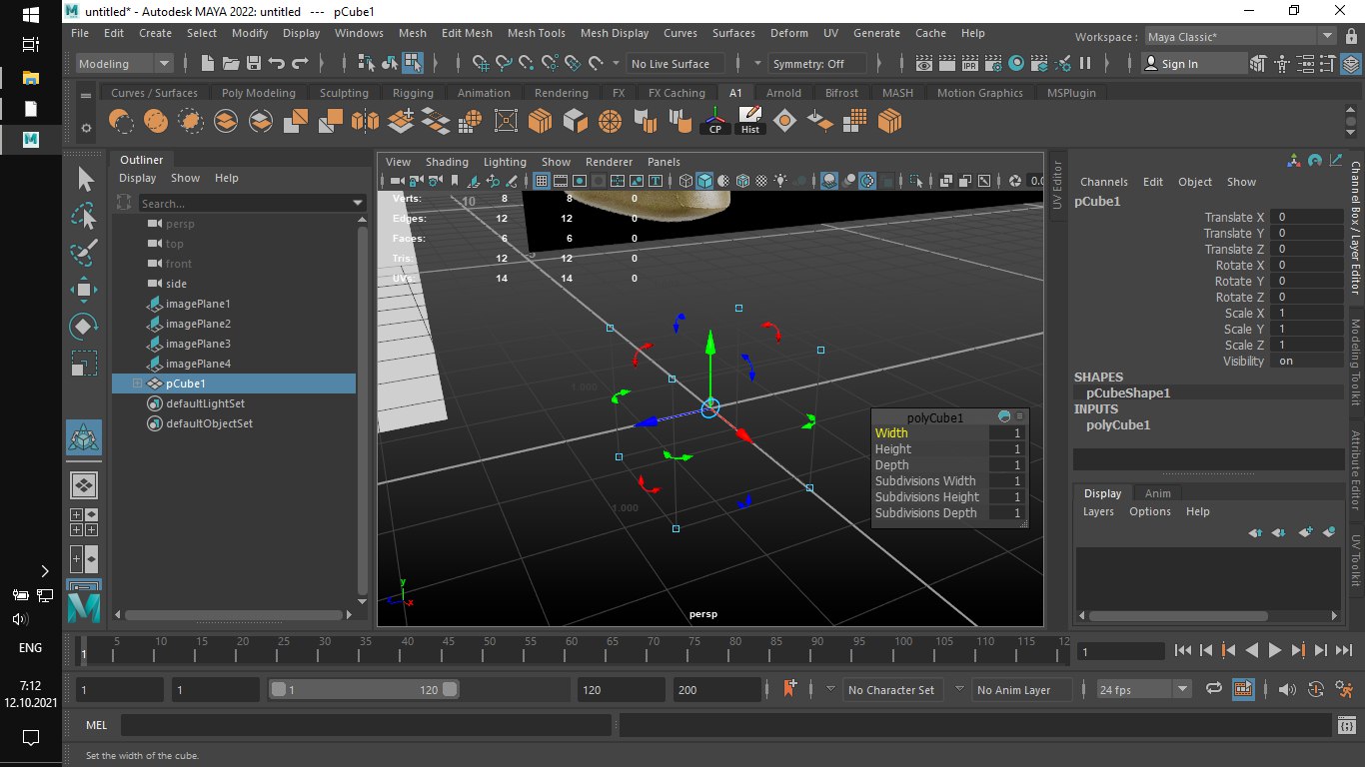Mute timeline audio speaker icon
Image resolution: width=1365 pixels, height=767 pixels.
click(1286, 689)
